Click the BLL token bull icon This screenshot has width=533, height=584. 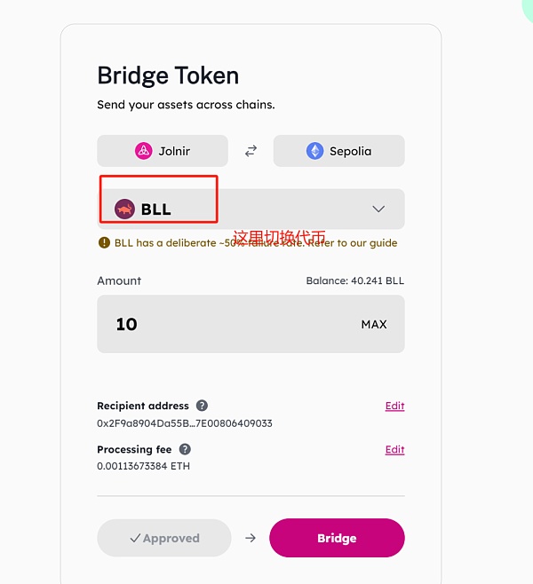[125, 209]
